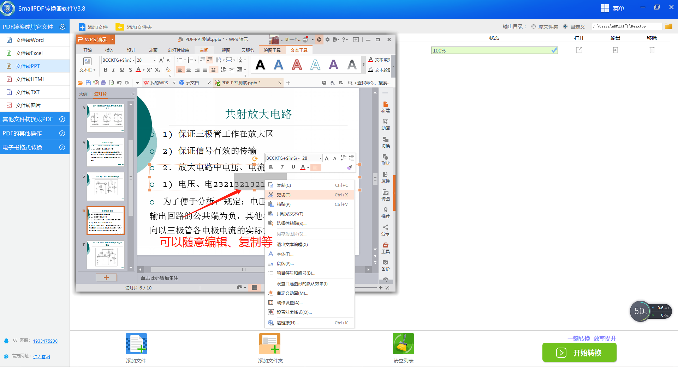The height and width of the screenshot is (367, 678).
Task: Click Italic in the floating mini toolbar
Action: tap(282, 167)
